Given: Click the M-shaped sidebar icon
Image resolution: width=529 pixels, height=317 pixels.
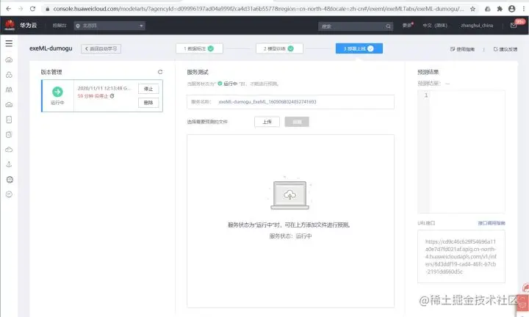Looking at the screenshot, I should click(9, 90).
